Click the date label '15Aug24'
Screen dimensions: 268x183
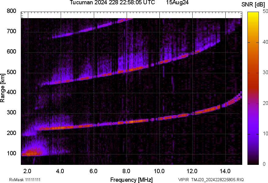177,2
